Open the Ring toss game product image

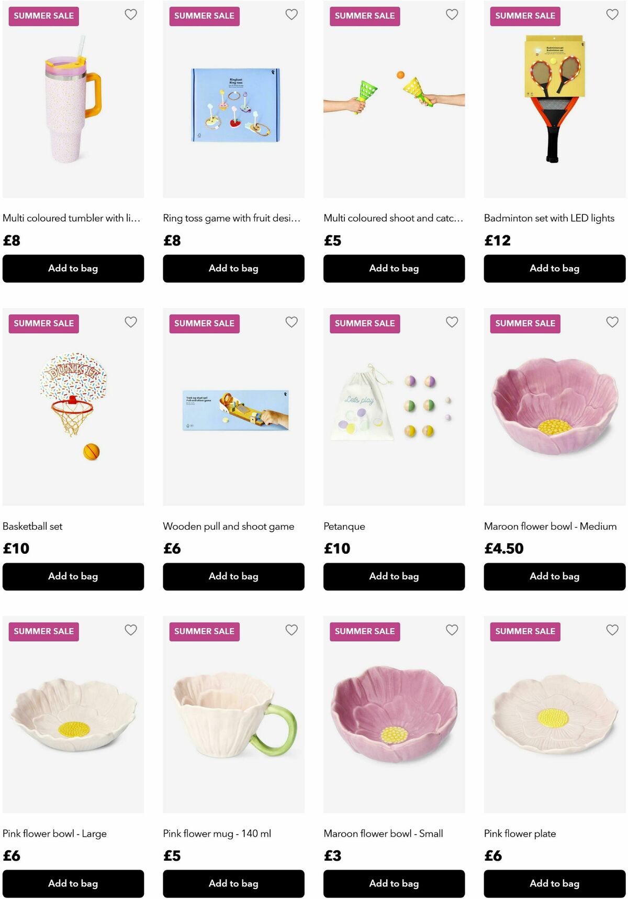[233, 105]
